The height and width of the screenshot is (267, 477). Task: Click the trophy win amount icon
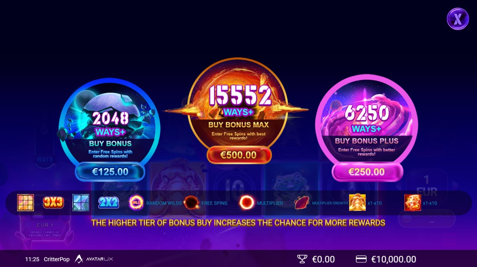tap(302, 259)
